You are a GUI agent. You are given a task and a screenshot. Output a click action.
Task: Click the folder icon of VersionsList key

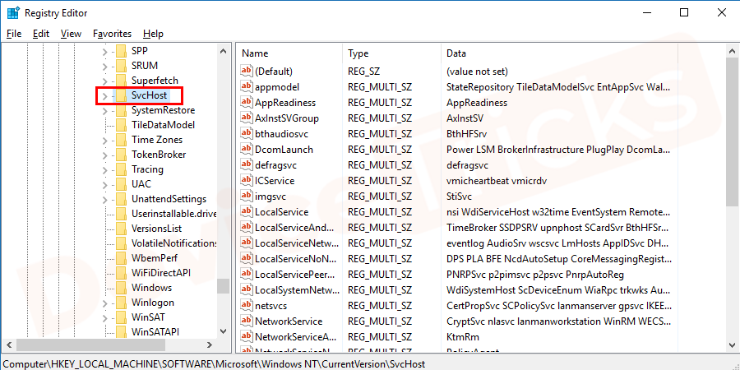coord(122,229)
